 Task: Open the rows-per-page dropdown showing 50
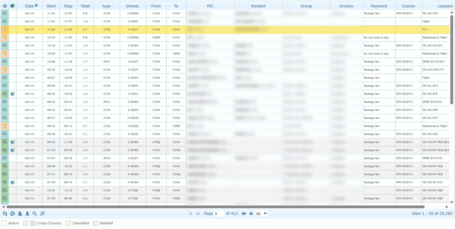[261, 214]
